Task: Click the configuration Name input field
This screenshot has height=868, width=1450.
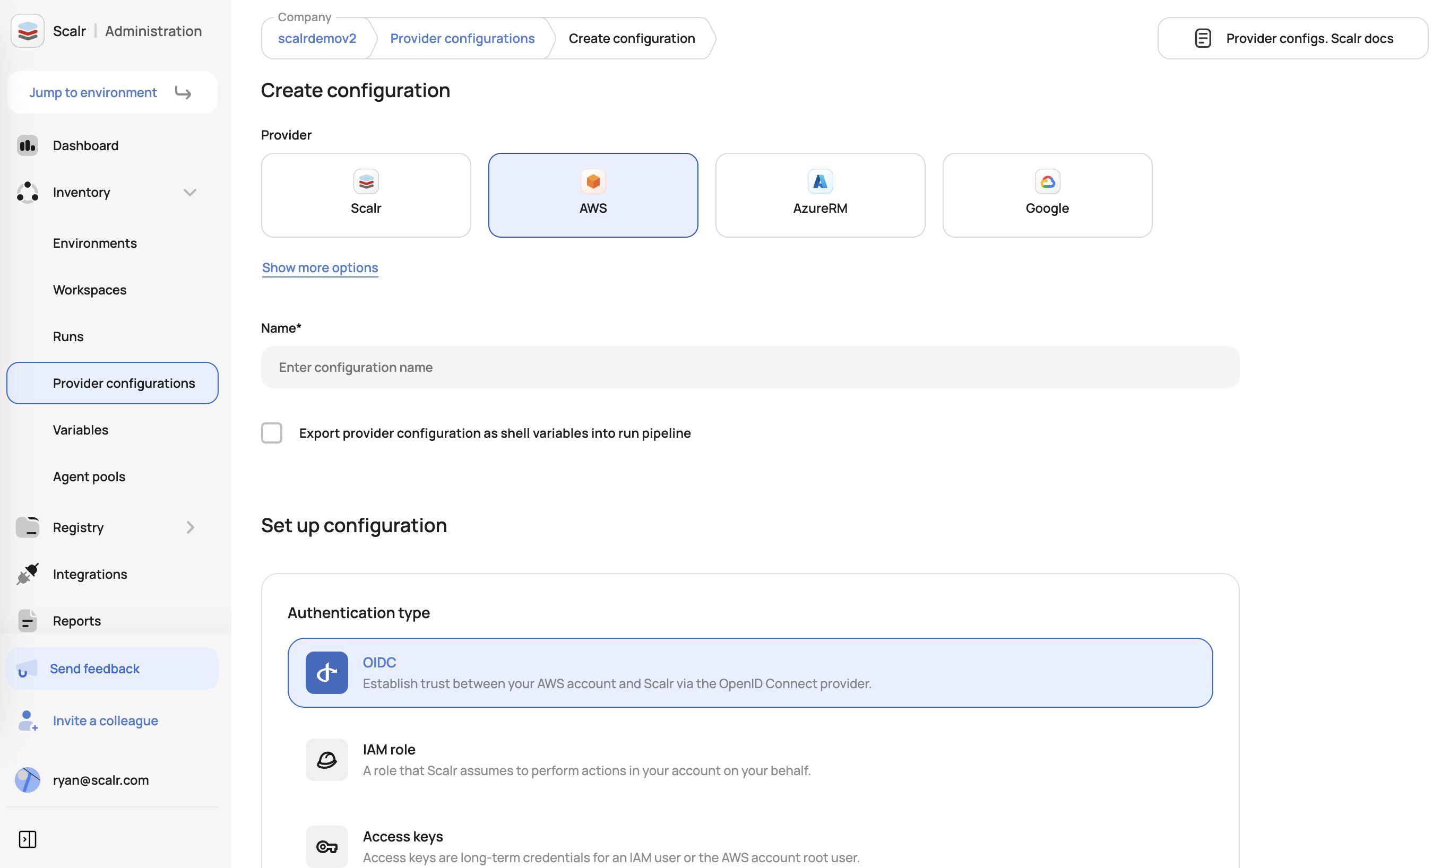Action: [x=750, y=367]
